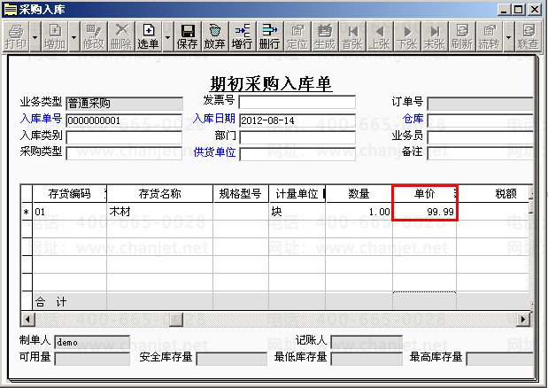548x388 pixels.
Task: Save the document with 保存 icon
Action: 188,36
